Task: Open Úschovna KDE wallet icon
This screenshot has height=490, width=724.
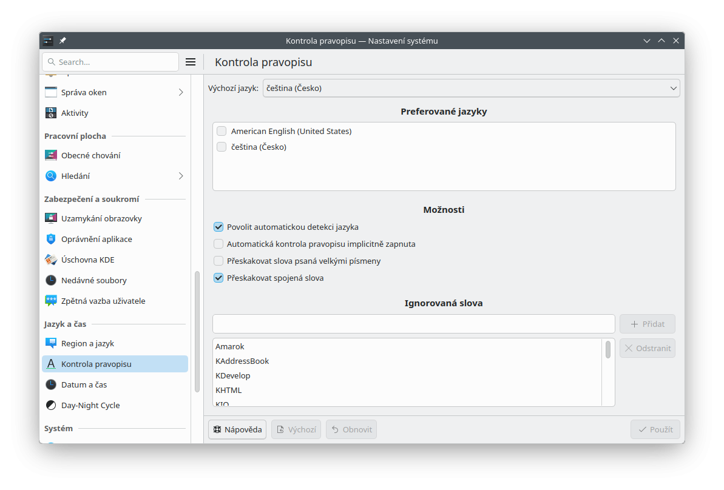Action: click(x=51, y=260)
